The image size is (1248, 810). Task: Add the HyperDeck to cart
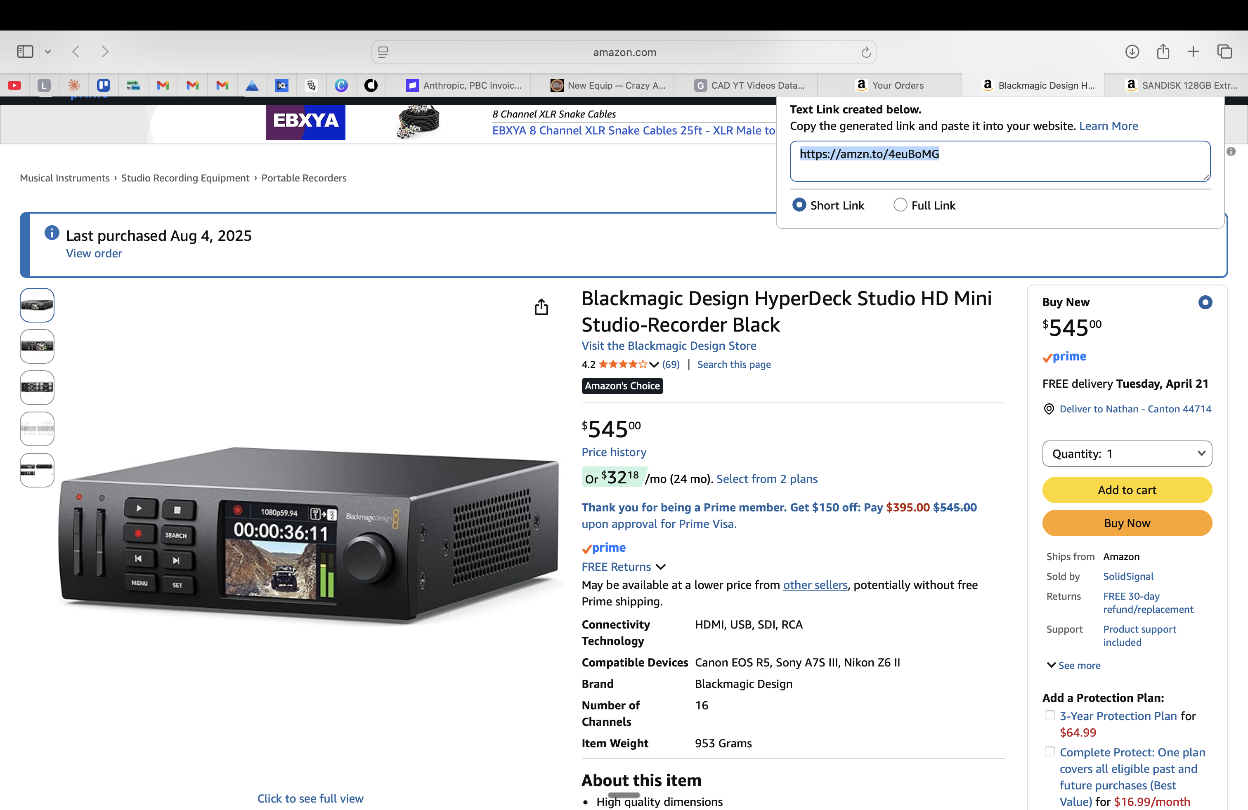pyautogui.click(x=1127, y=490)
